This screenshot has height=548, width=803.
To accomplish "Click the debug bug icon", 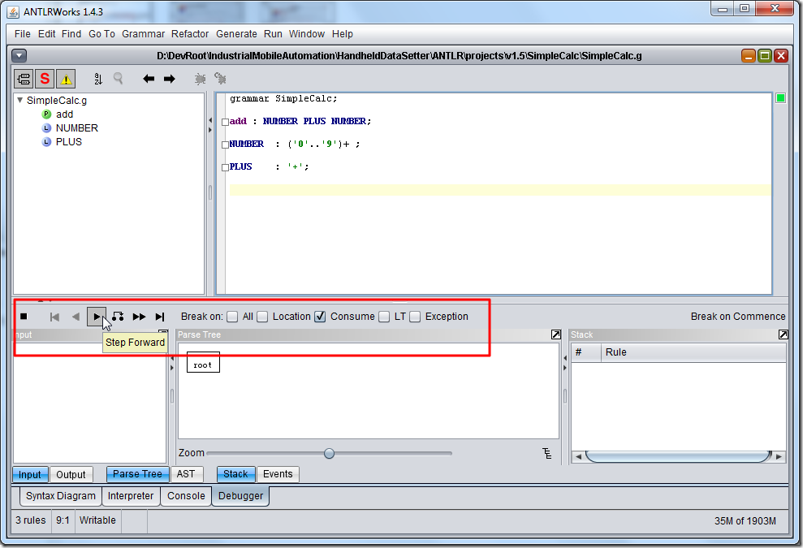I will coord(201,79).
